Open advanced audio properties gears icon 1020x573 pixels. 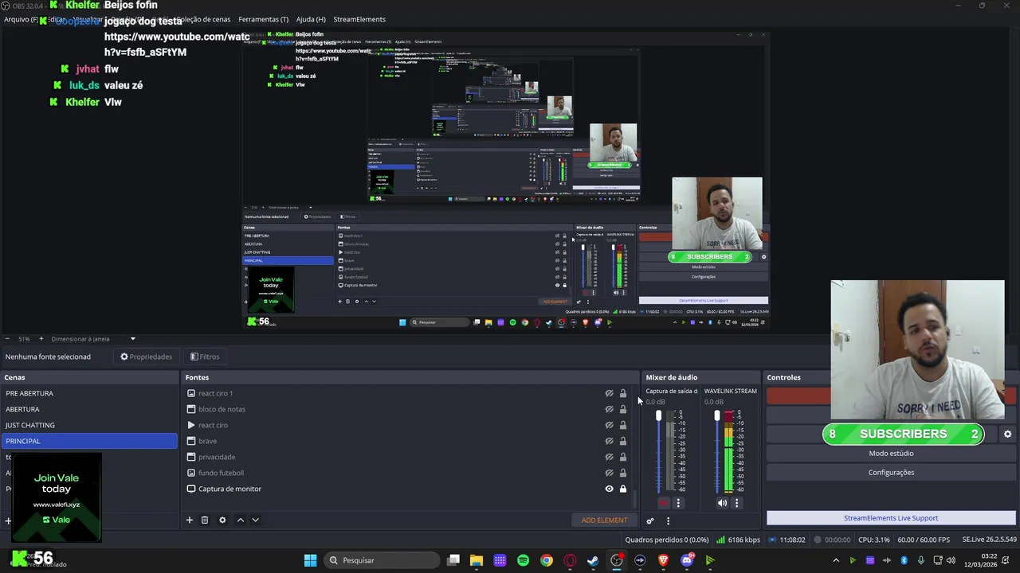pos(650,521)
